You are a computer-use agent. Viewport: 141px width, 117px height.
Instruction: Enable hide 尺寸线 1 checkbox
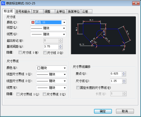tap(20, 52)
